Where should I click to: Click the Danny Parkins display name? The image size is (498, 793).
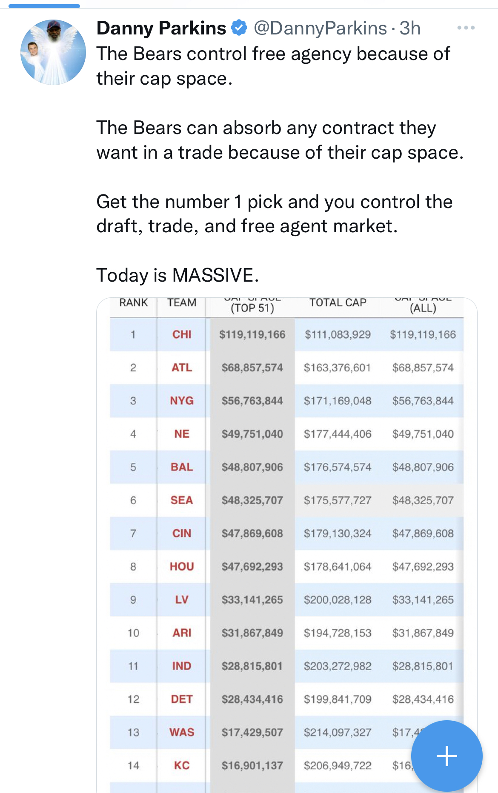click(161, 28)
